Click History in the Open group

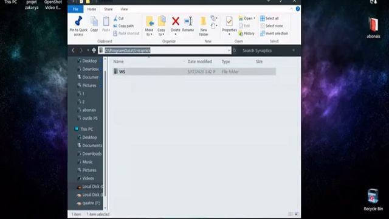tap(247, 33)
